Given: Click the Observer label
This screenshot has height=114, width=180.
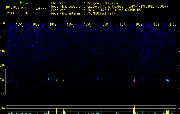Looking at the screenshot, I should tap(58, 3).
